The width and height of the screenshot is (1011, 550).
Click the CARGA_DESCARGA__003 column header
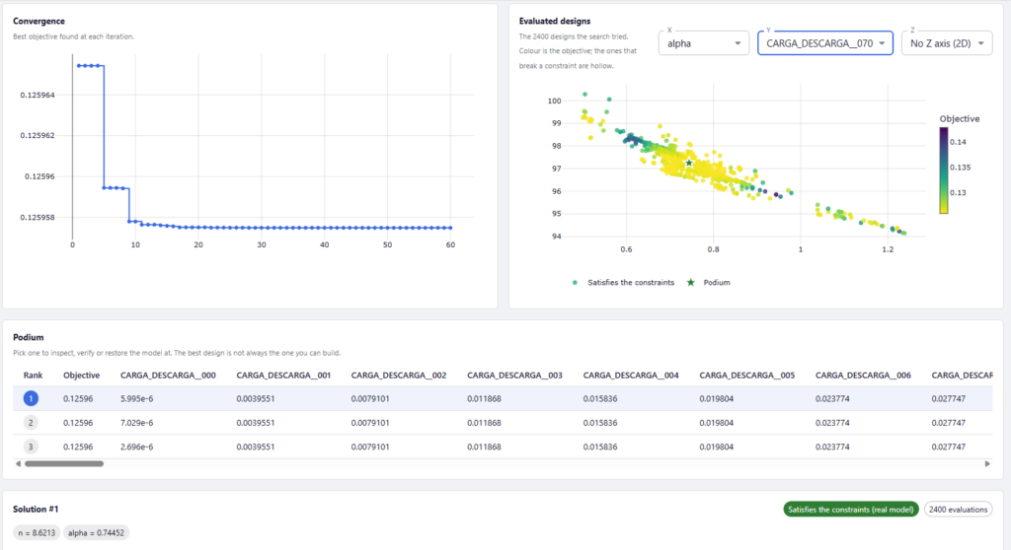tap(514, 375)
